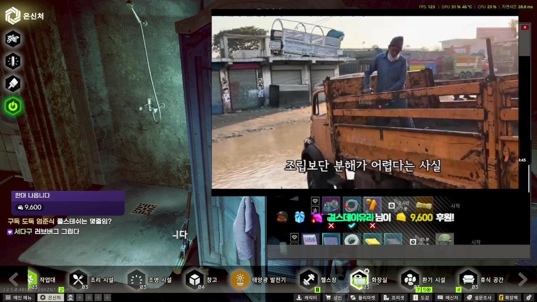This screenshot has width=537, height=302.
Task: Open settings gear in bottom right corner
Action: pos(529,298)
